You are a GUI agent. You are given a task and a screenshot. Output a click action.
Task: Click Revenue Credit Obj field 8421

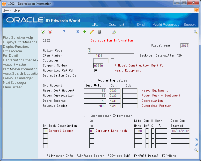(x=115, y=106)
